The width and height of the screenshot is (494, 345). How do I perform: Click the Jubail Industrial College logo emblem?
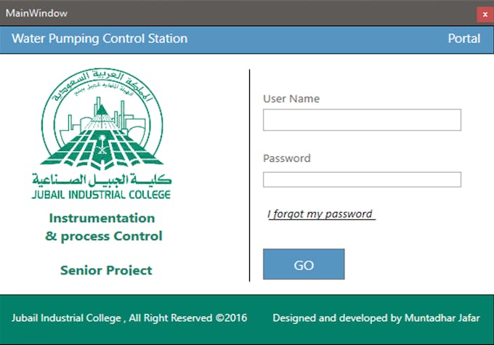[x=101, y=121]
